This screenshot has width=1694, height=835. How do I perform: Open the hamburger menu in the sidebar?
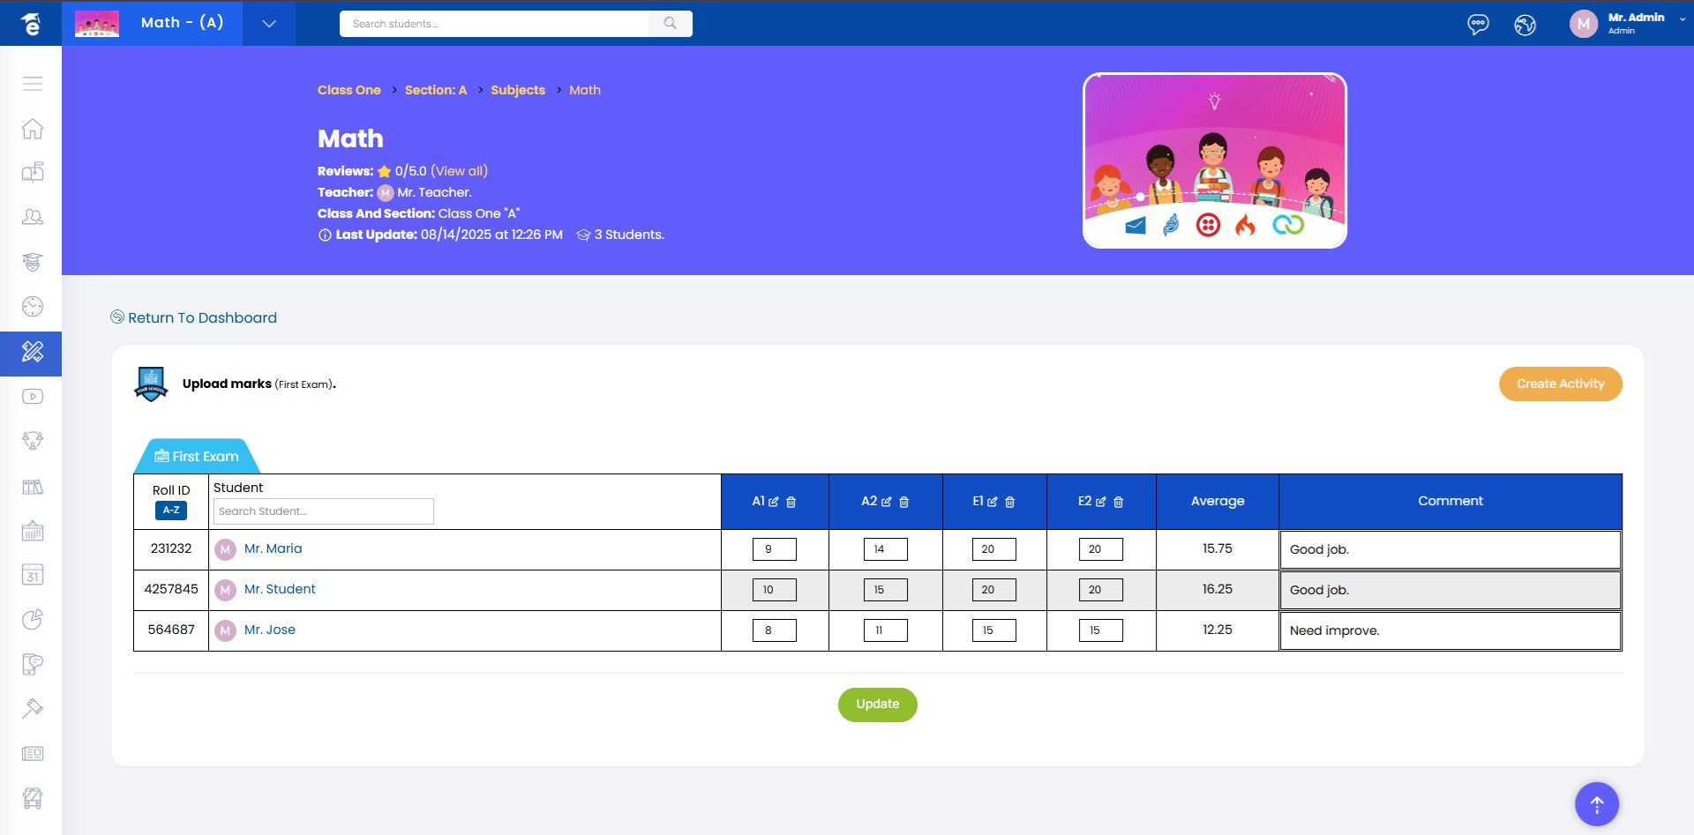(33, 84)
